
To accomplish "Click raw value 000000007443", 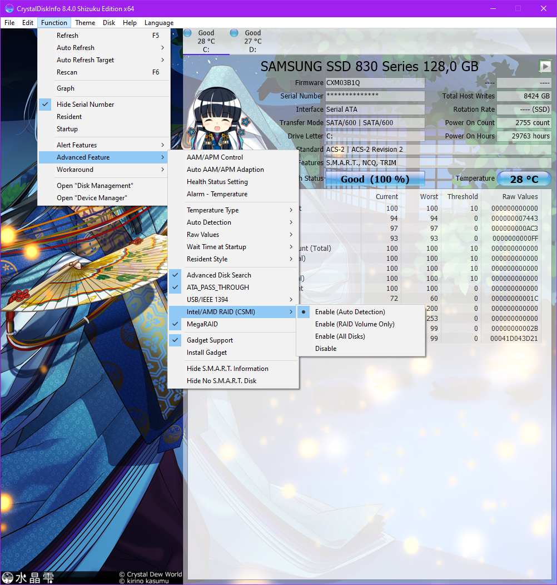I will [x=515, y=218].
